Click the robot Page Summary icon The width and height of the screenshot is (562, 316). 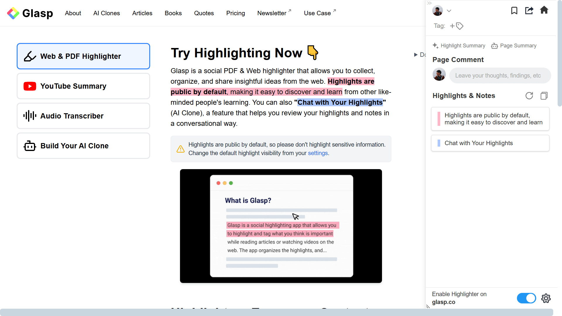494,46
